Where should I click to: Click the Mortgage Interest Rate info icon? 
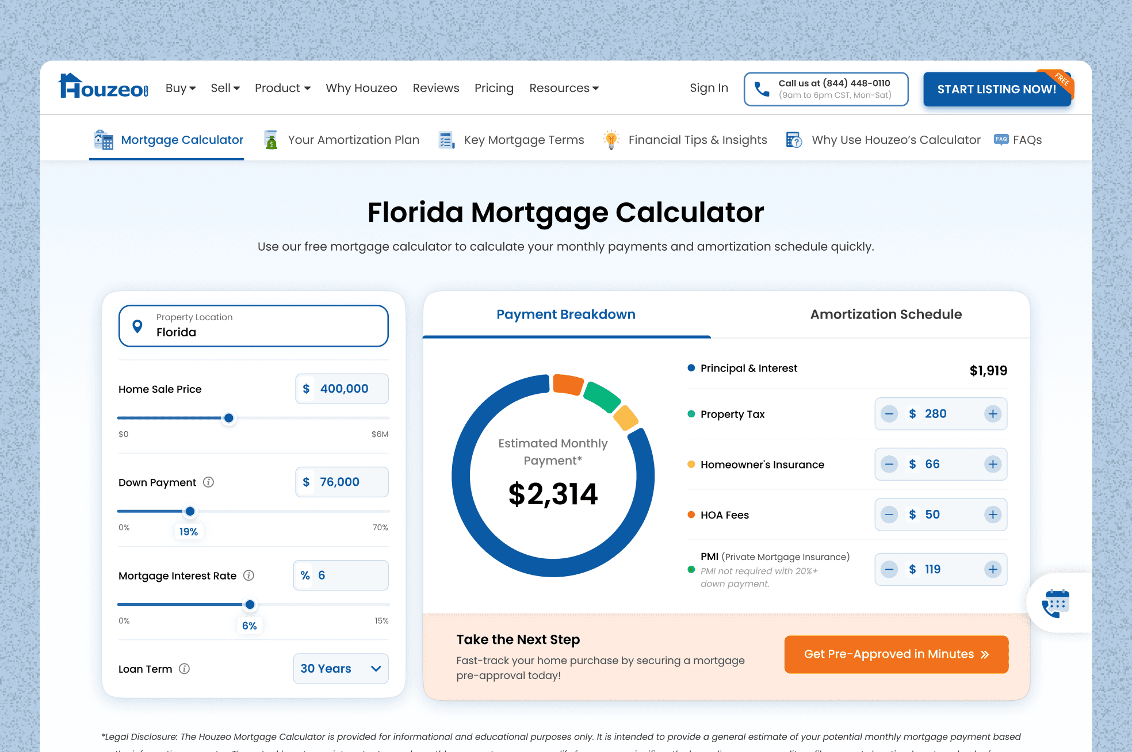(x=249, y=575)
